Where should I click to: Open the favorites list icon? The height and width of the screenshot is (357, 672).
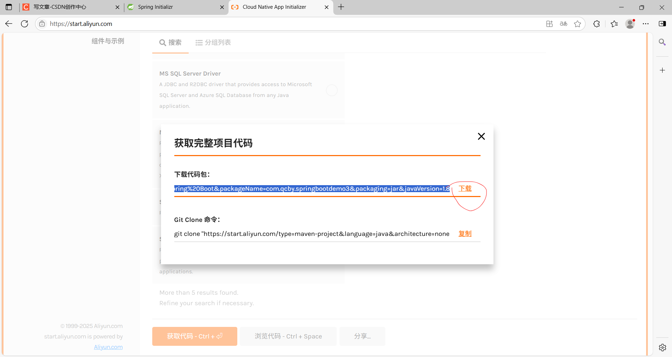point(614,24)
